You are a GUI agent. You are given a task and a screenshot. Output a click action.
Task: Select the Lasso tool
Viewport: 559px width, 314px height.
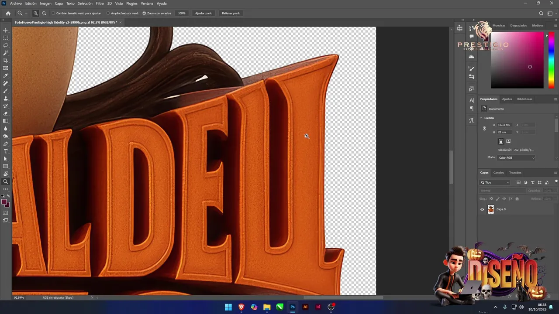6,45
